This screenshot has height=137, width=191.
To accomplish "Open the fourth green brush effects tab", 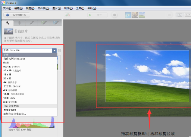I will (44, 23).
